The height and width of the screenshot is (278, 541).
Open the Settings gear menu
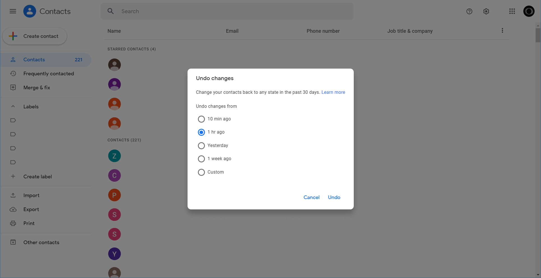[486, 11]
